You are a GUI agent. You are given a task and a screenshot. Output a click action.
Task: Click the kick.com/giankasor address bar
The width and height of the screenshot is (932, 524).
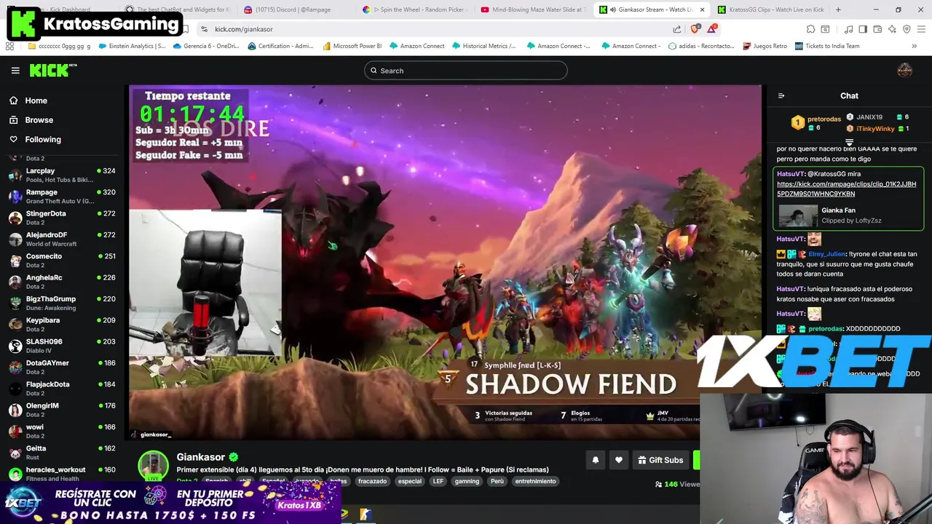coord(437,29)
